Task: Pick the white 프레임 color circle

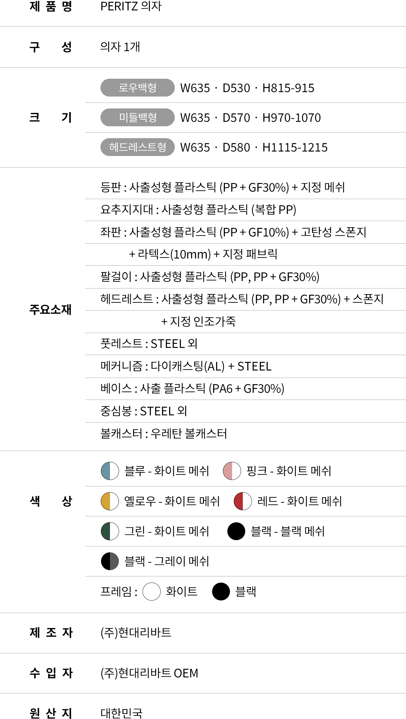Action: click(x=152, y=592)
